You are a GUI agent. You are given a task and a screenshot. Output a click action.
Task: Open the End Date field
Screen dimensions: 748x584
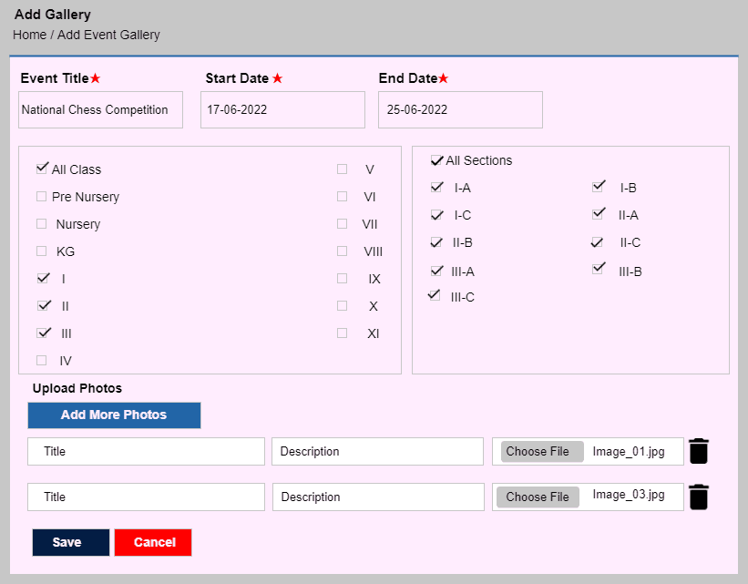click(x=460, y=109)
